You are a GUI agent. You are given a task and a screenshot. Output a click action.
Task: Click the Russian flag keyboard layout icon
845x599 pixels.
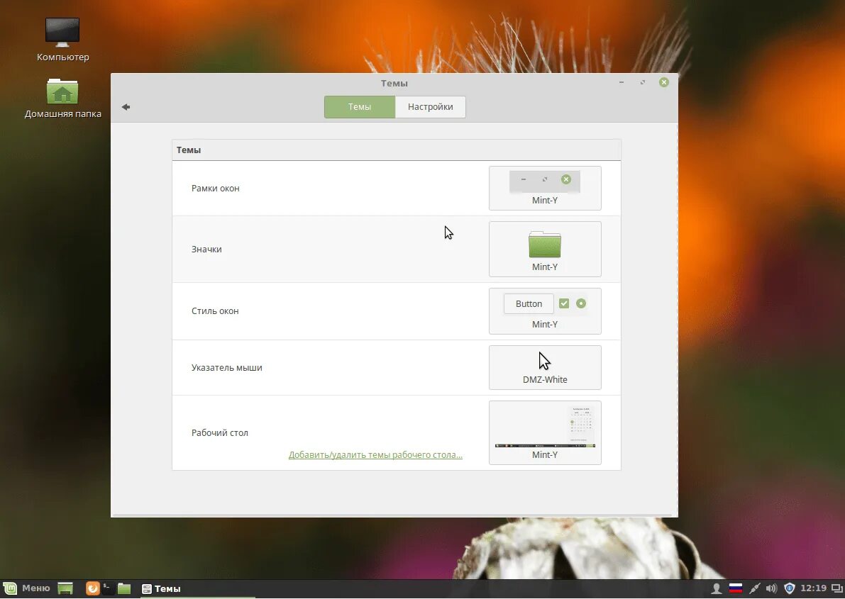pos(736,588)
